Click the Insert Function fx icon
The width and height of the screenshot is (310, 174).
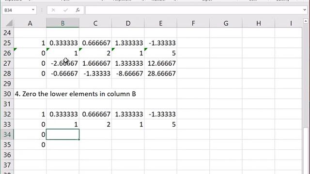[x=77, y=10]
